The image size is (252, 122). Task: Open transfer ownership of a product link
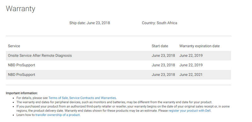58,115
